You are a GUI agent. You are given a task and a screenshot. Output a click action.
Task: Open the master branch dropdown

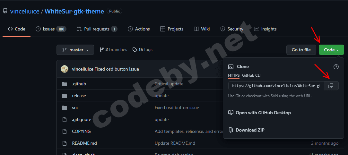click(75, 50)
